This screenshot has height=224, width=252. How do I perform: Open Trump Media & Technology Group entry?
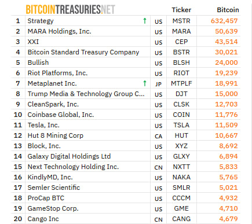pyautogui.click(x=86, y=94)
